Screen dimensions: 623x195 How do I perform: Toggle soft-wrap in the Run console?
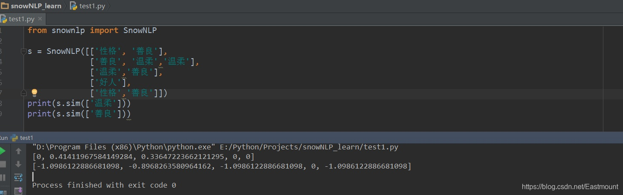coord(18,177)
